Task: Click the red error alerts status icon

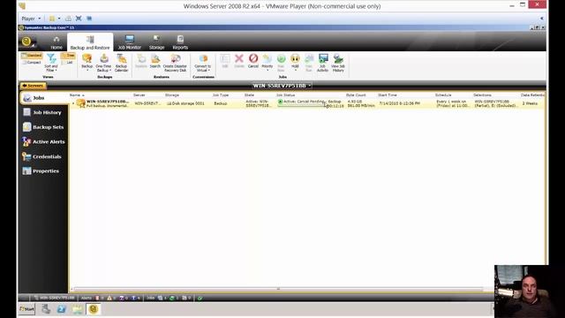Action: click(x=97, y=298)
